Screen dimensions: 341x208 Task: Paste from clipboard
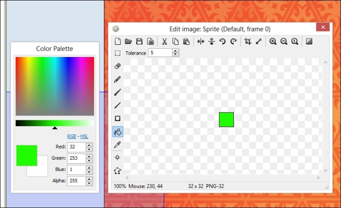coord(186,41)
